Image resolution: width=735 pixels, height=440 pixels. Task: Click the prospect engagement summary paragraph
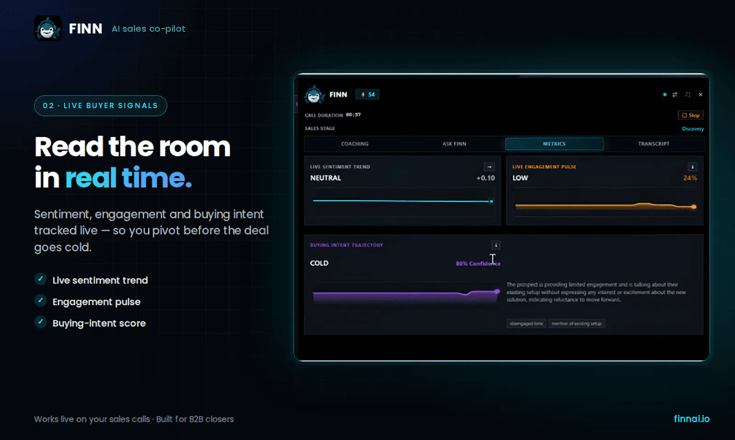tap(596, 292)
